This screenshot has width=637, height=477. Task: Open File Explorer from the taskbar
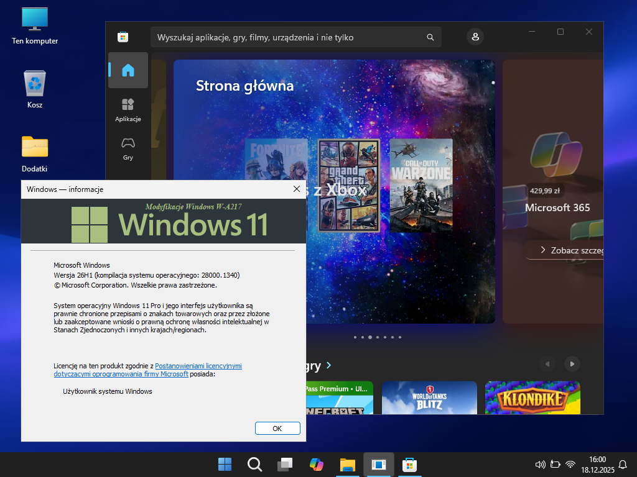click(x=347, y=464)
